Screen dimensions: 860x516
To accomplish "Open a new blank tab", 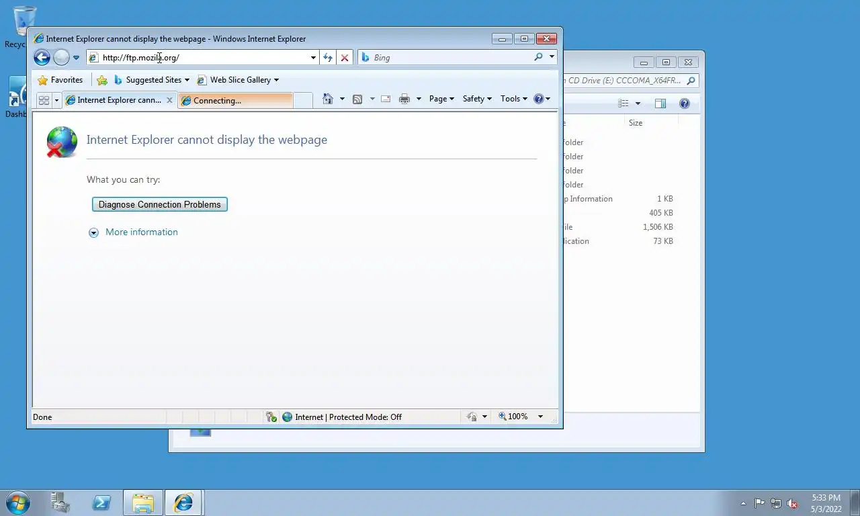I will [303, 100].
